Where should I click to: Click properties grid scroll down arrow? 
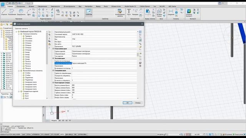click(138, 98)
